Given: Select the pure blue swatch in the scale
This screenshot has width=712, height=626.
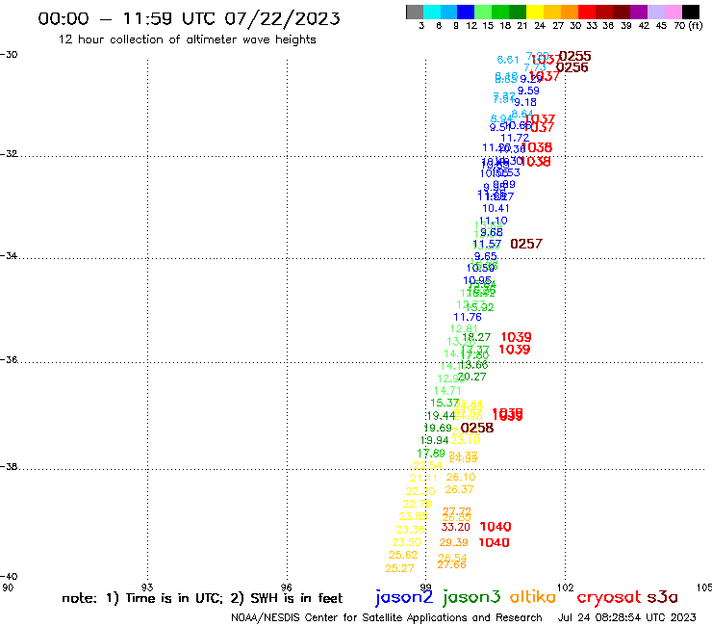Looking at the screenshot, I should click(x=466, y=12).
